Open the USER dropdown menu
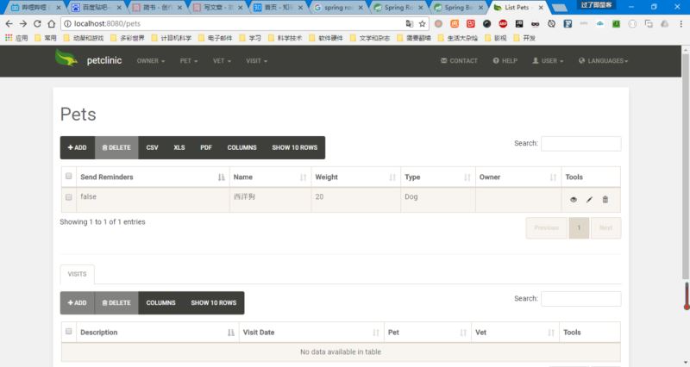The width and height of the screenshot is (690, 367). click(x=548, y=60)
